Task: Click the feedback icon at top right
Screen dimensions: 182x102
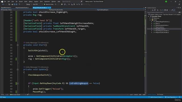Action: click(179, 5)
